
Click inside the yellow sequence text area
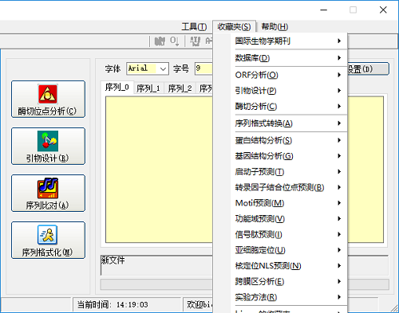point(159,170)
